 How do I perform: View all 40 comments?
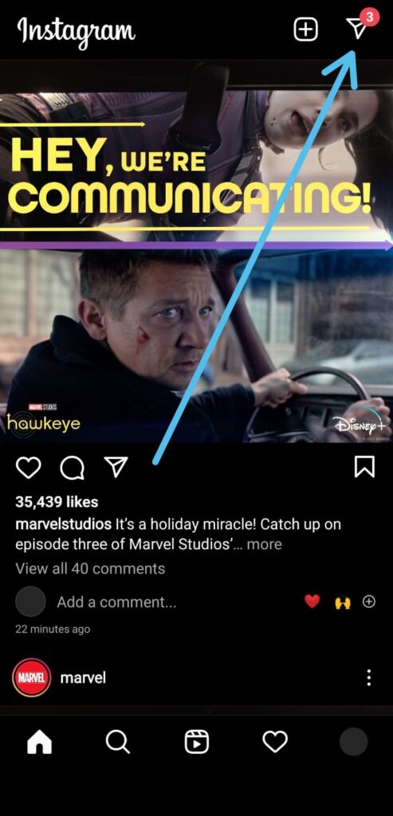(x=90, y=568)
